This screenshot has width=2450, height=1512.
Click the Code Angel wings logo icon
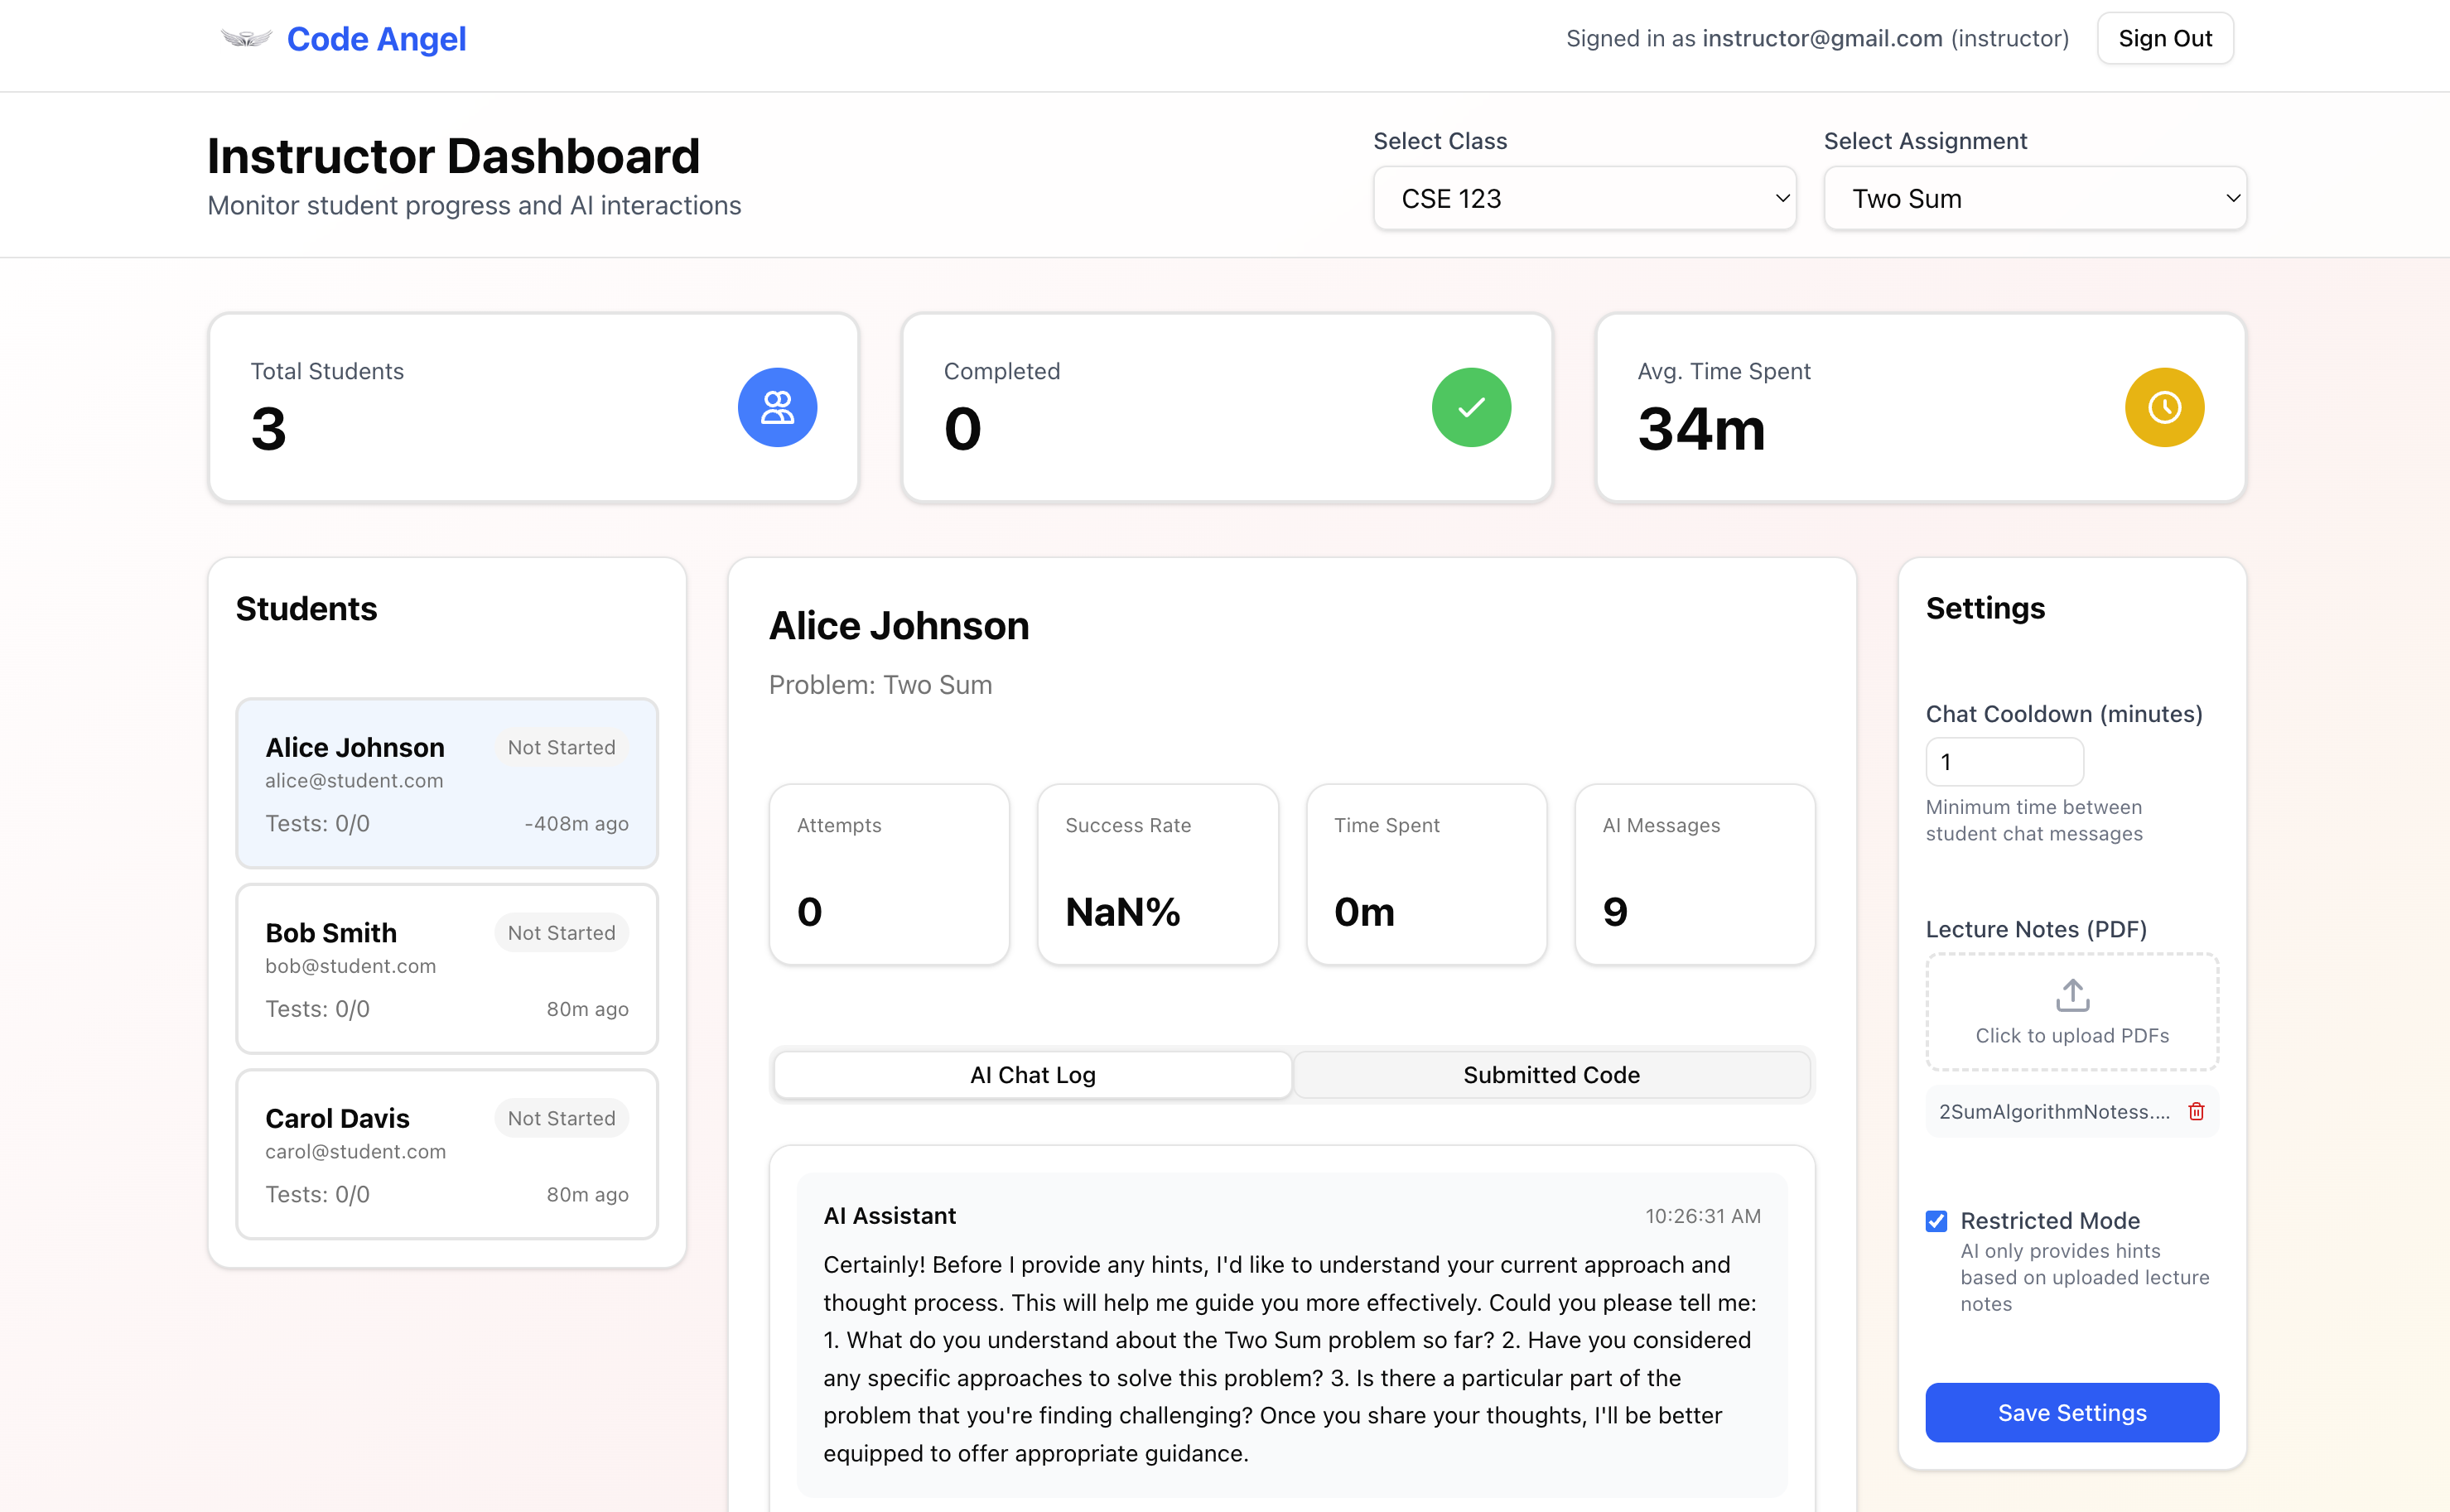[x=245, y=39]
